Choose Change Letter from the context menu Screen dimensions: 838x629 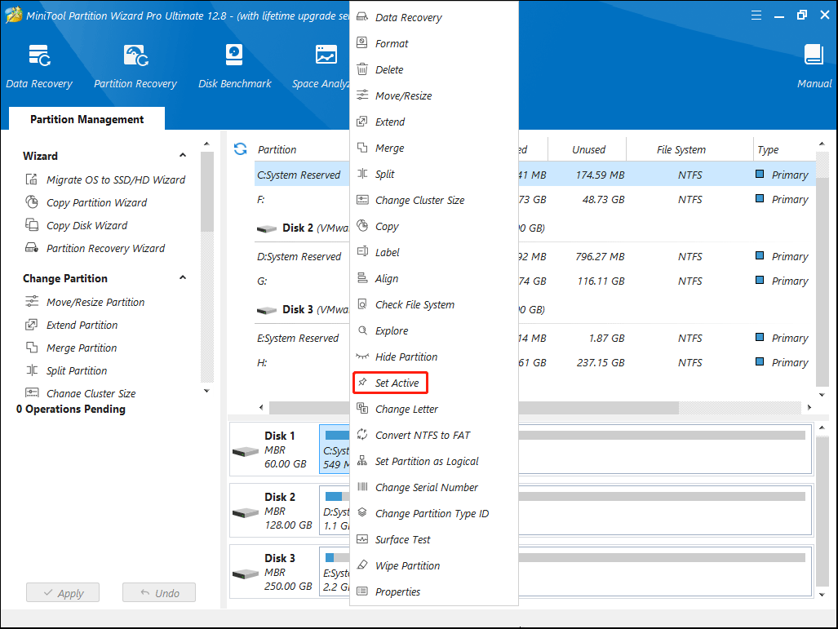pyautogui.click(x=406, y=409)
